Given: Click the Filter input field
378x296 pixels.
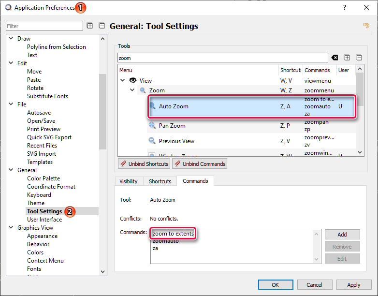Looking at the screenshot, I should pyautogui.click(x=44, y=26).
